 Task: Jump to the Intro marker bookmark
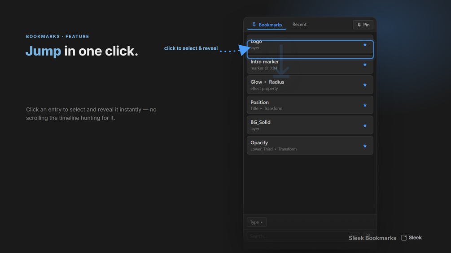310,64
